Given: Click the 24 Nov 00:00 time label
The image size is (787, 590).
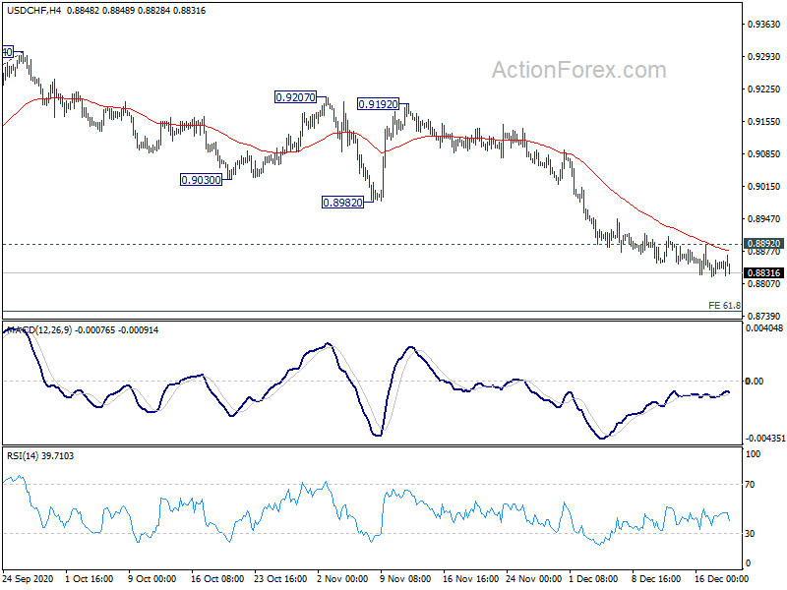Looking at the screenshot, I should (x=534, y=578).
